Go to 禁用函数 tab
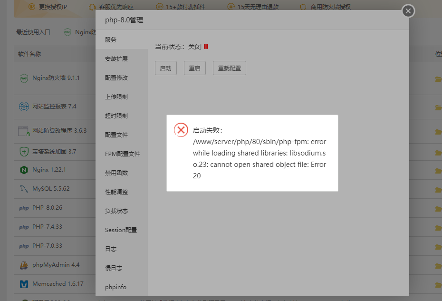Viewport: 442px width, 301px height. click(122, 173)
